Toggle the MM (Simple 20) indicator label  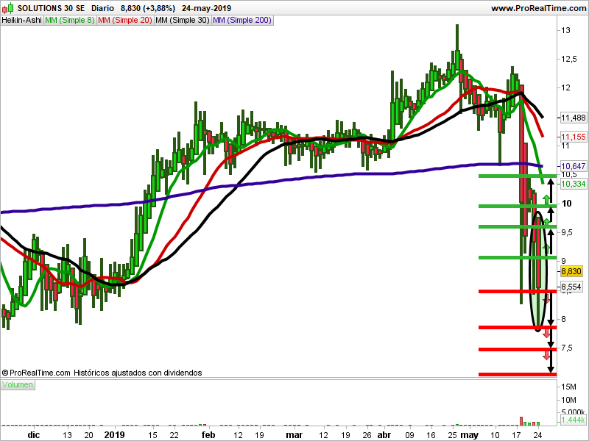(x=124, y=21)
